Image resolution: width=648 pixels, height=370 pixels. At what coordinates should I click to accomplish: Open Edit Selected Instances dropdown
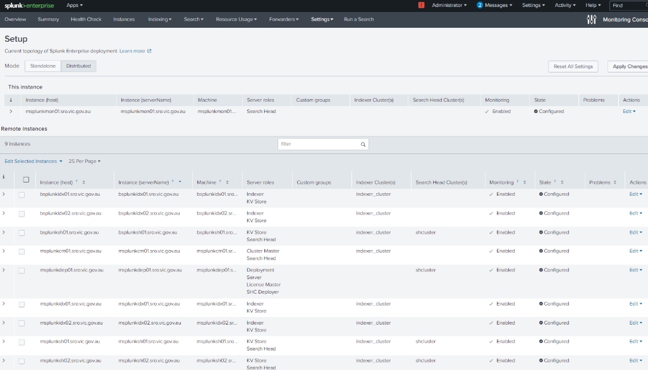(x=33, y=162)
